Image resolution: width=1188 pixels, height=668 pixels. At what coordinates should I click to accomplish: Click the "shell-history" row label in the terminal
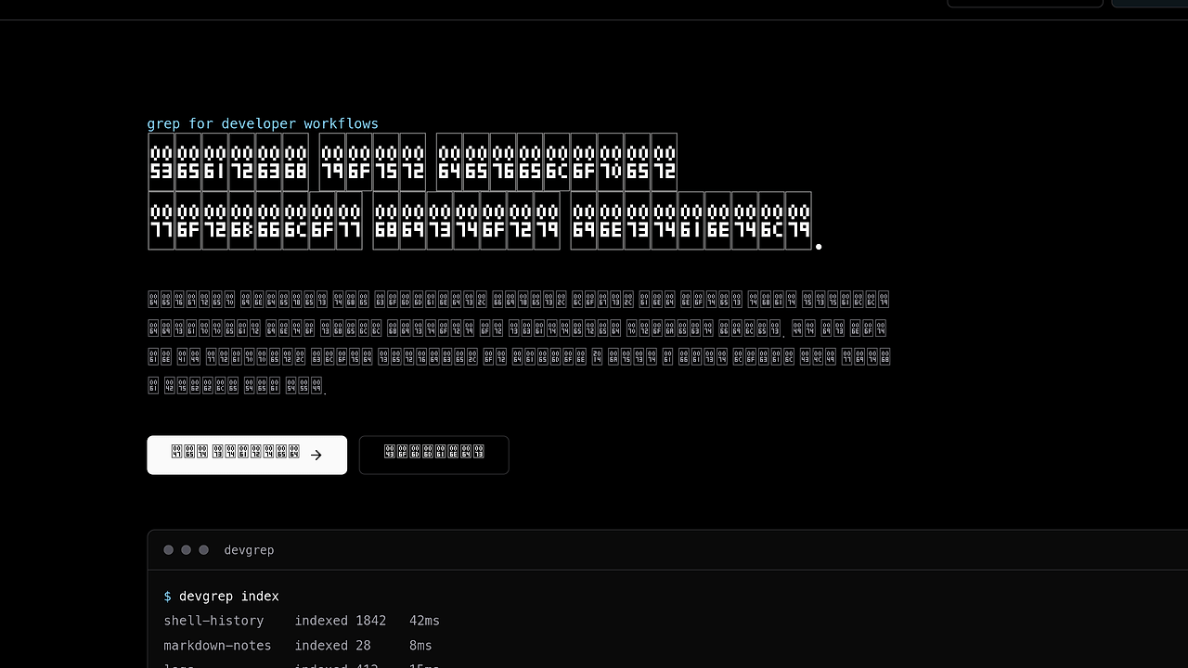[x=213, y=621]
